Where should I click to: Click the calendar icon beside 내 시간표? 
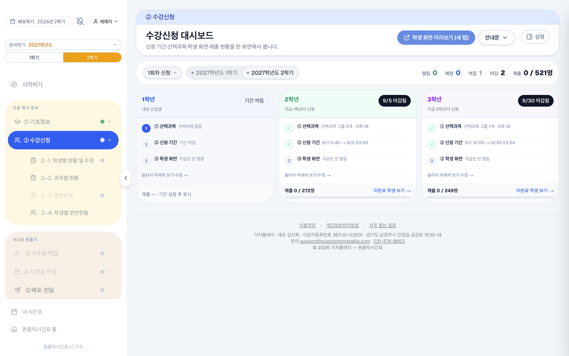[x=14, y=312]
